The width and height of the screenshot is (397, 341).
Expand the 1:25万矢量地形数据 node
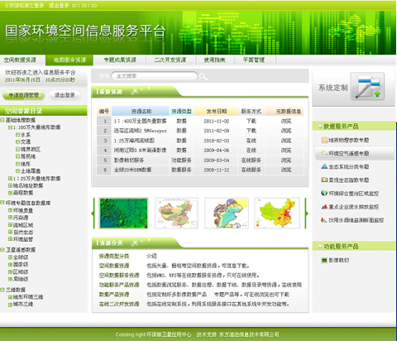pyautogui.click(x=10, y=179)
